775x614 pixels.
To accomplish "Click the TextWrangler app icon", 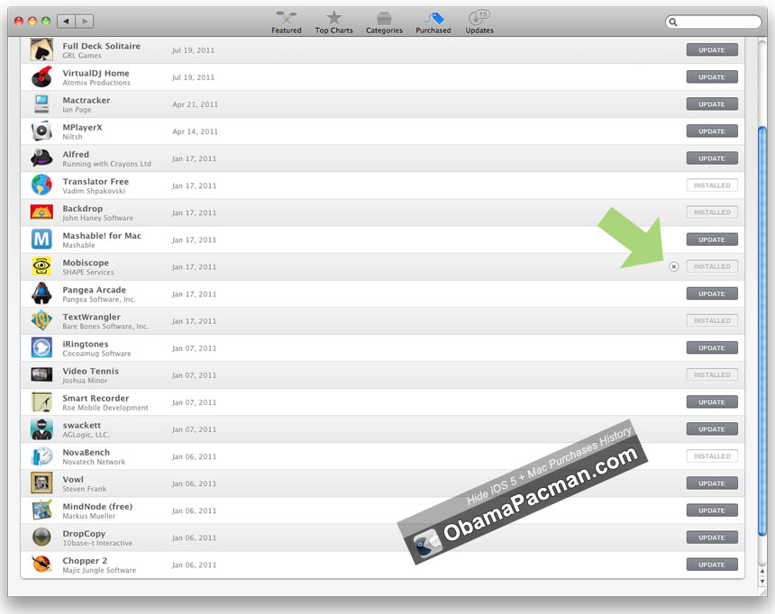I will 41,321.
